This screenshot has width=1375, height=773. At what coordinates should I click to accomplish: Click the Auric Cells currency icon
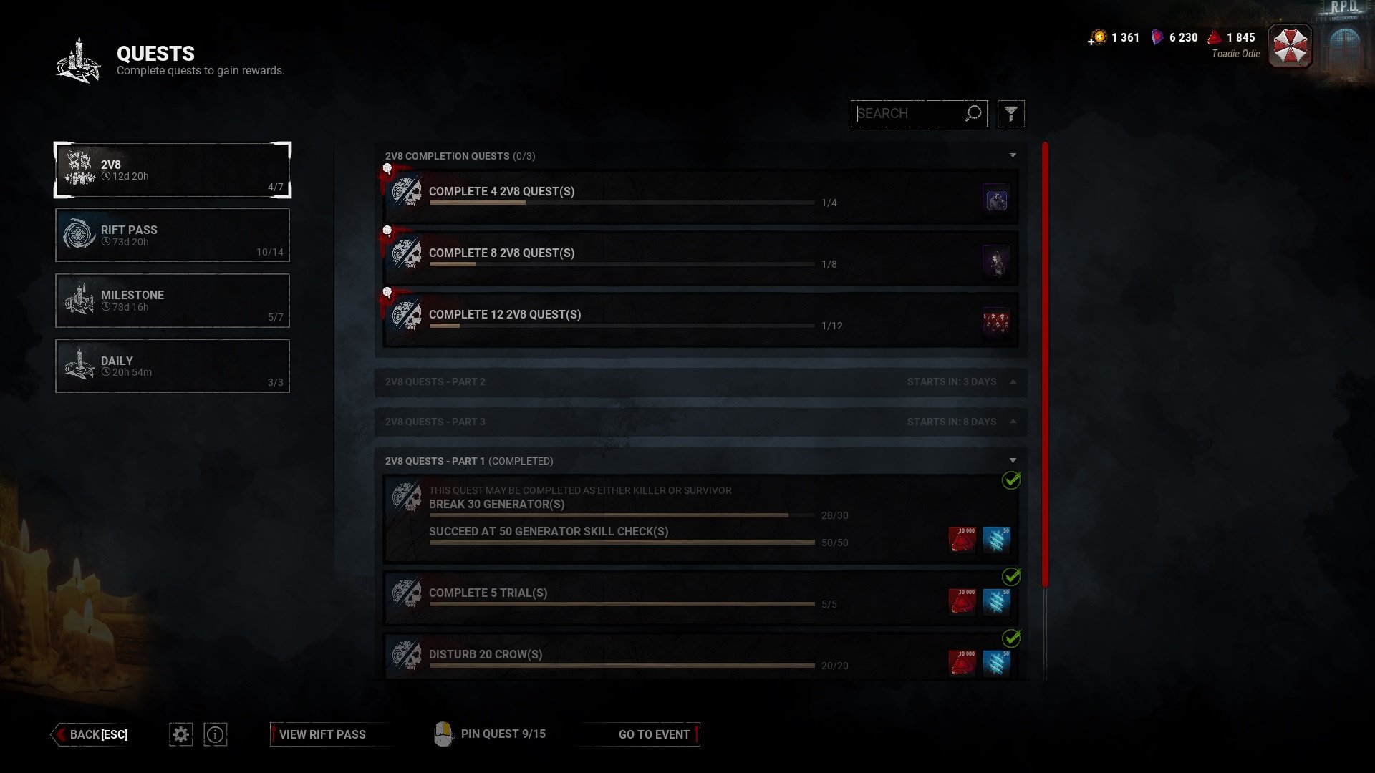(1098, 37)
